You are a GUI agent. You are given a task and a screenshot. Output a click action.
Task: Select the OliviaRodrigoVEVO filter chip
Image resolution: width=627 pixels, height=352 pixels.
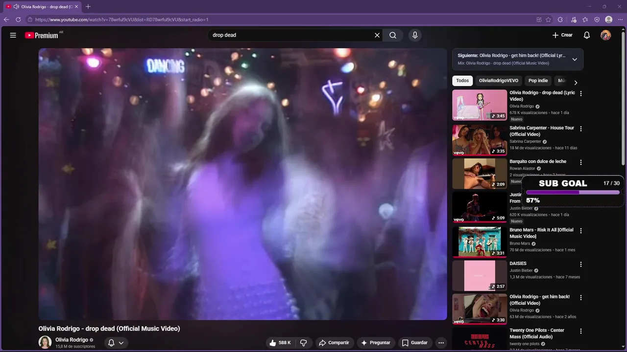tap(499, 81)
